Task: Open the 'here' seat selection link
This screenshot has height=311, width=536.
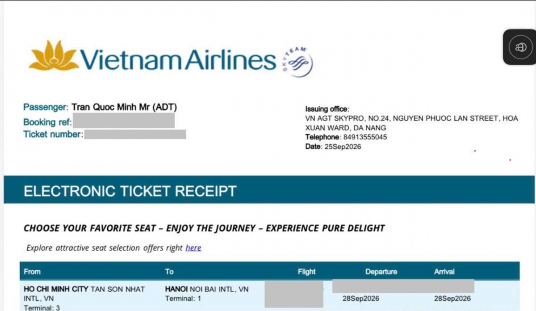Action: 193,248
